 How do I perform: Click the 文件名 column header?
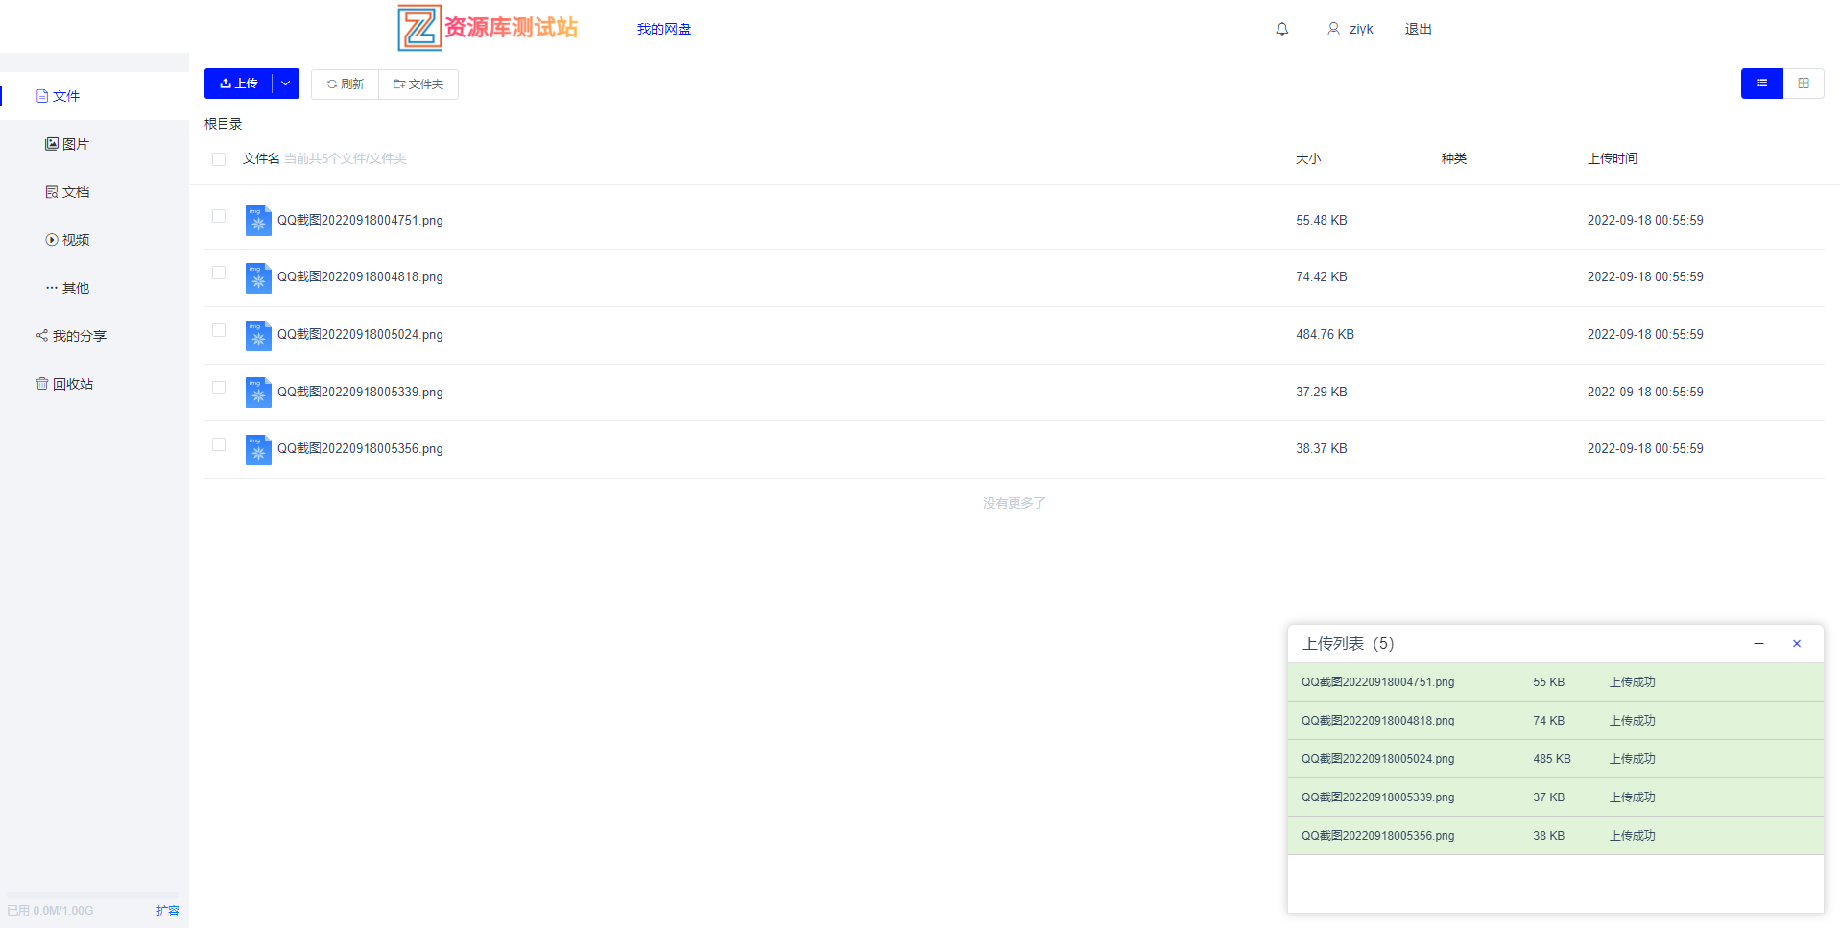coord(261,158)
